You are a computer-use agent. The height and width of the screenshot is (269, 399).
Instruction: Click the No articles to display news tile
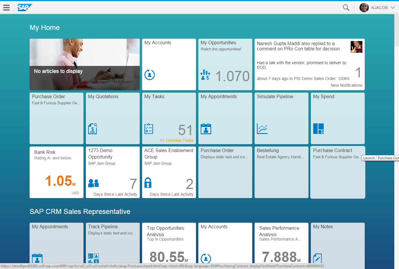(85, 64)
